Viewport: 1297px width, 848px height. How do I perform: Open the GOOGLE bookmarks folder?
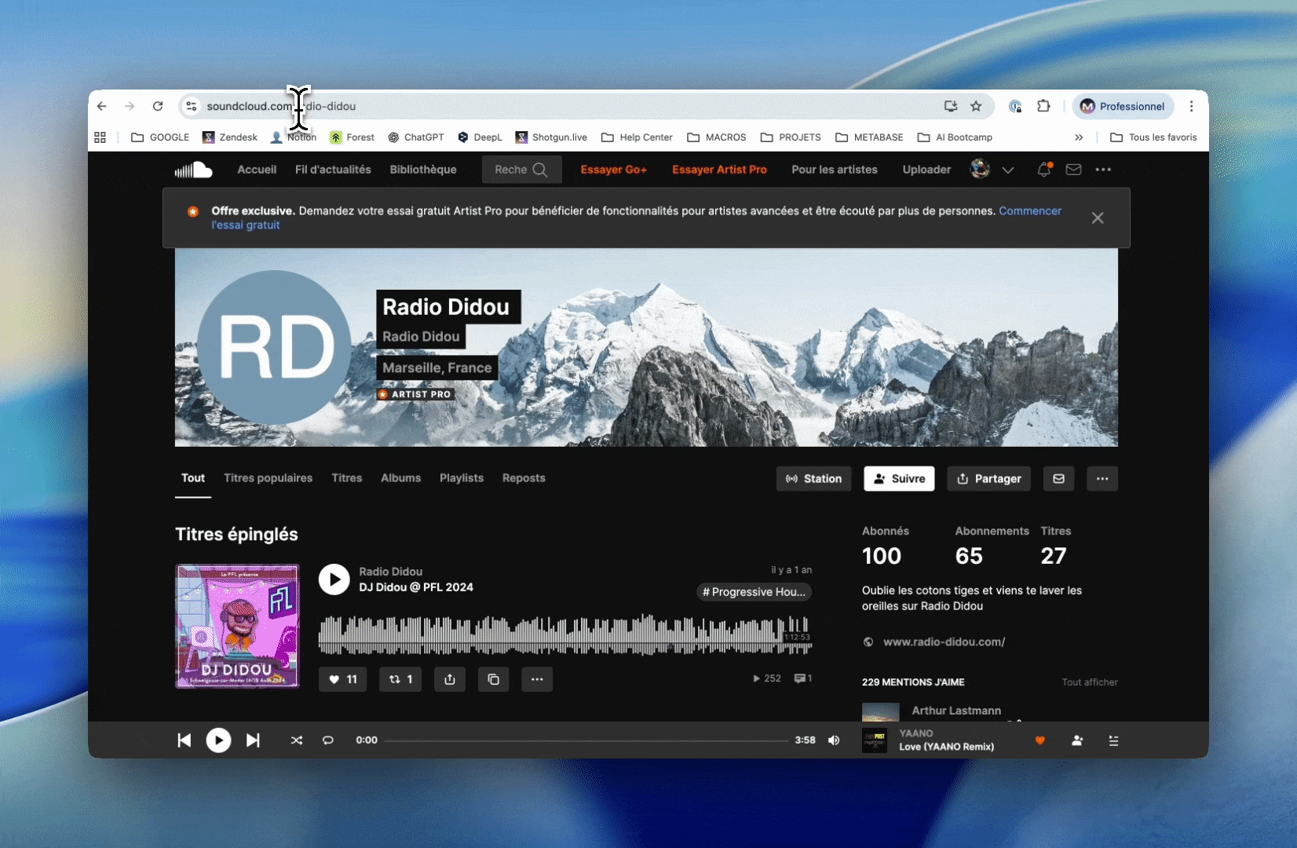click(160, 137)
